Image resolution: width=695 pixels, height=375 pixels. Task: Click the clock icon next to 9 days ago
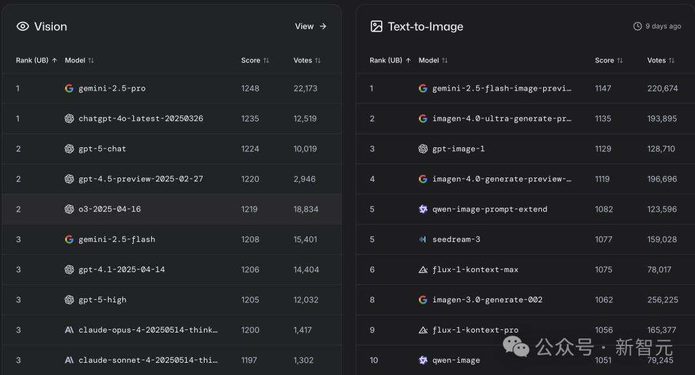(637, 26)
